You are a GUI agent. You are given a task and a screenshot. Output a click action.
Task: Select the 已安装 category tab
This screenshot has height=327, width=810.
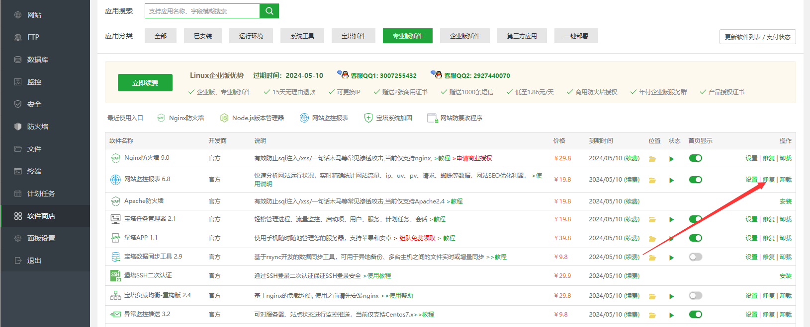(203, 36)
